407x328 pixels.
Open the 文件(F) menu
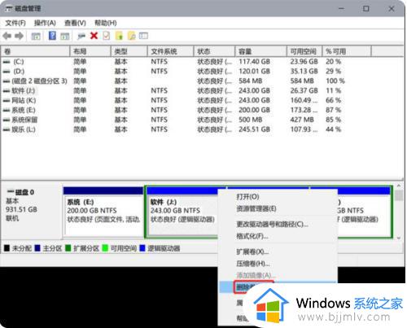(15, 23)
